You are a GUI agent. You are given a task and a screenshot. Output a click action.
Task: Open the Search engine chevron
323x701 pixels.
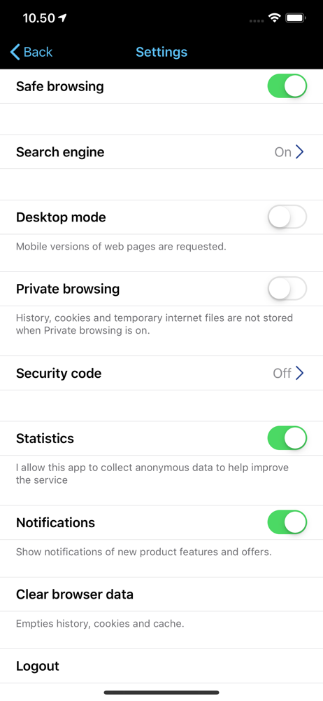pos(300,152)
